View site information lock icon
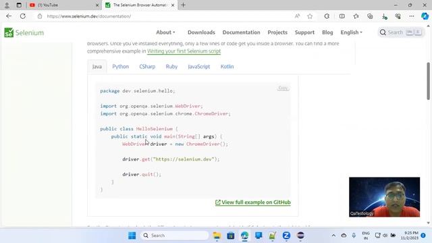 [x=40, y=16]
